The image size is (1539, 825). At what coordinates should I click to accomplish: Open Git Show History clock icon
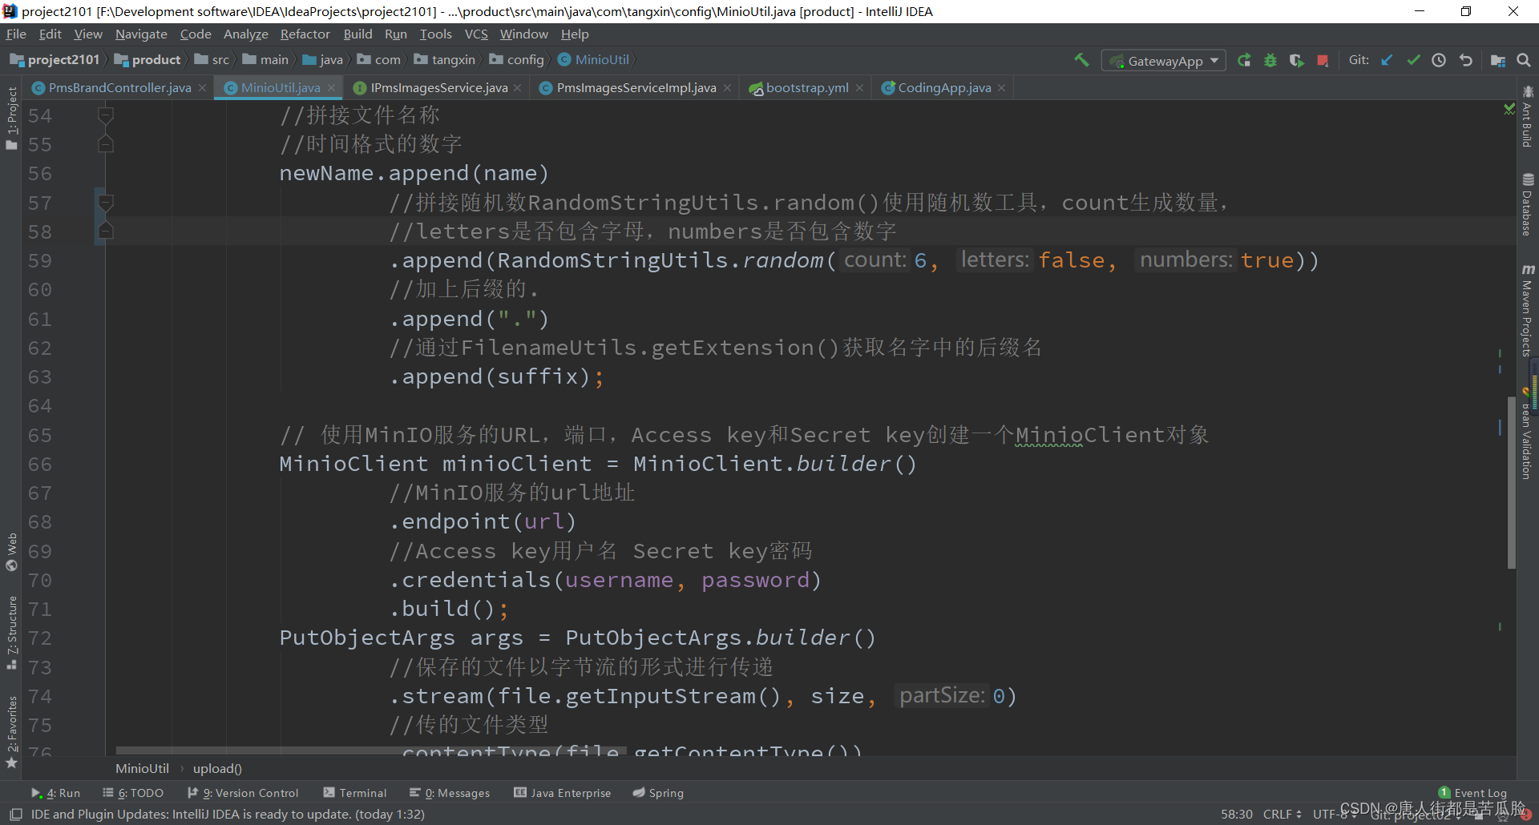tap(1439, 60)
